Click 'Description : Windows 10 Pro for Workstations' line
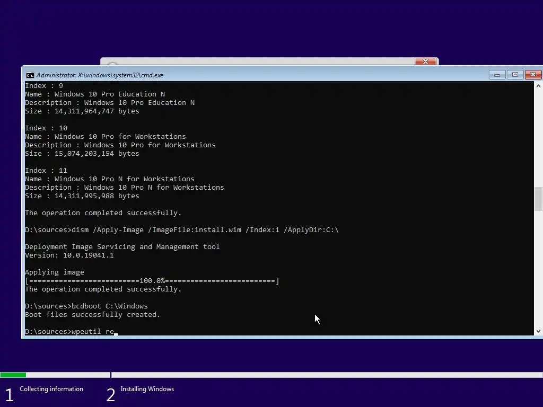This screenshot has width=543, height=407. point(120,145)
